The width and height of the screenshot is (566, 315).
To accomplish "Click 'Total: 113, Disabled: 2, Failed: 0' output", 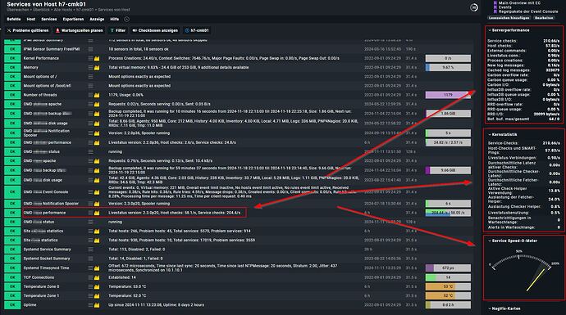I will [x=137, y=249].
